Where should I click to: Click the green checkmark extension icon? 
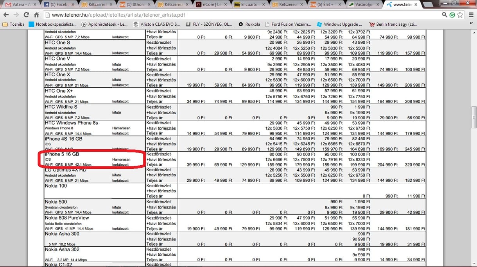point(452,15)
